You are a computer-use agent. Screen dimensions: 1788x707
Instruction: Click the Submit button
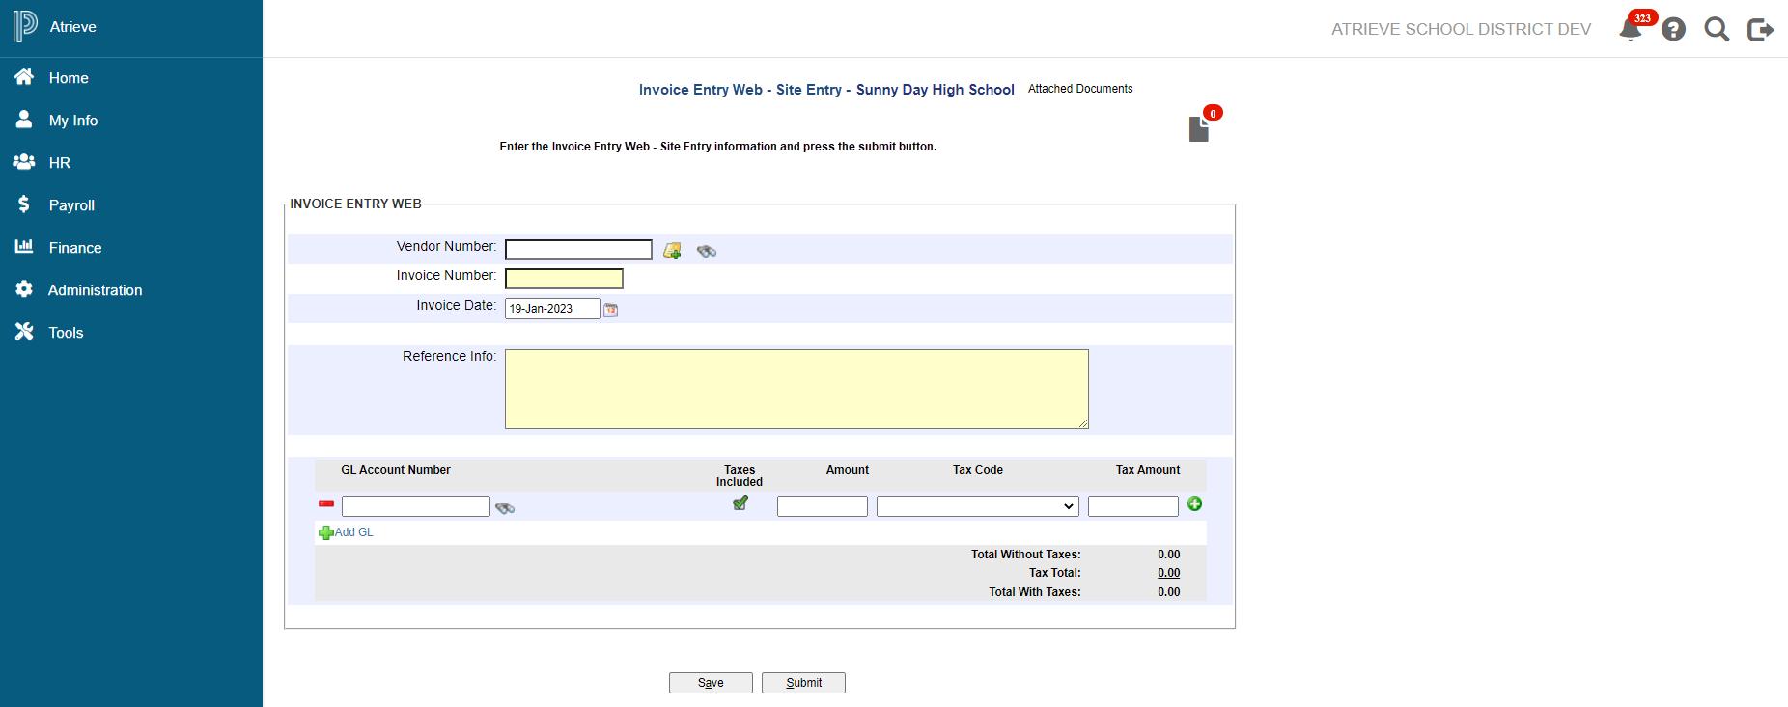tap(803, 683)
